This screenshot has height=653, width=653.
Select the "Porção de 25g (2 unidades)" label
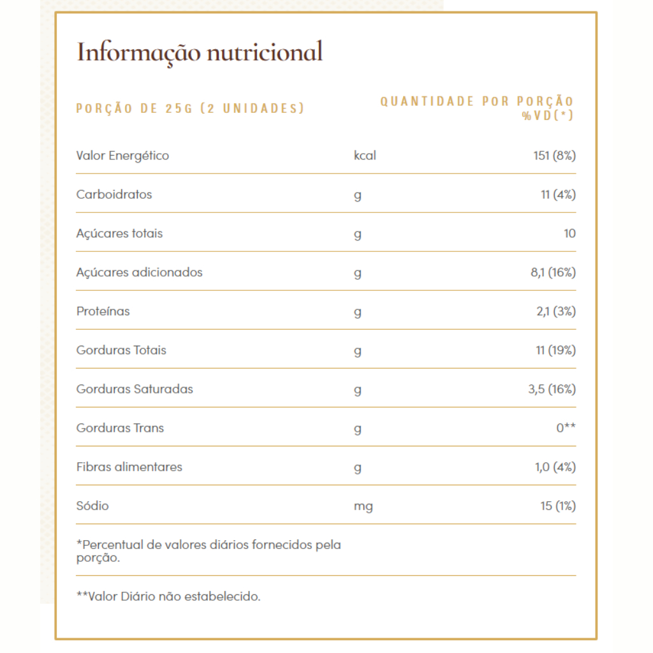[x=190, y=108]
